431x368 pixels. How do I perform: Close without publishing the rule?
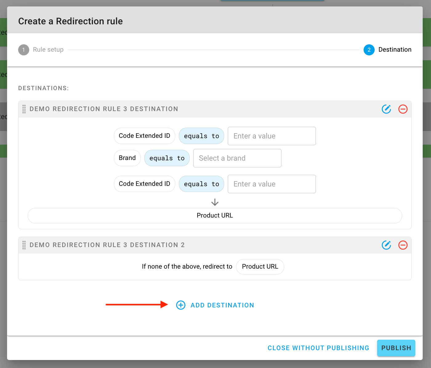(x=318, y=348)
